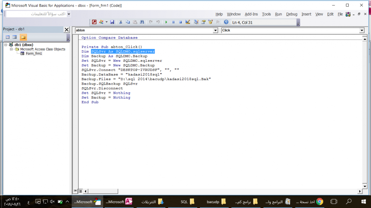Click the Paste clipboard icon
The image size is (371, 208).
tap(135, 22)
